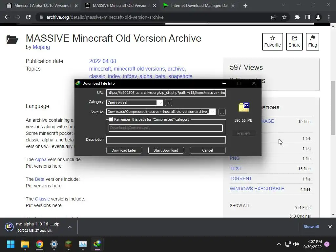Screen dimensions: 336x252
Task: Flag this archive item
Action: click(312, 42)
